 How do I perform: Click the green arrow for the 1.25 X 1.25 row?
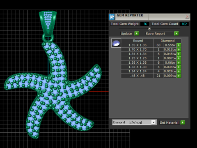pos(179,58)
